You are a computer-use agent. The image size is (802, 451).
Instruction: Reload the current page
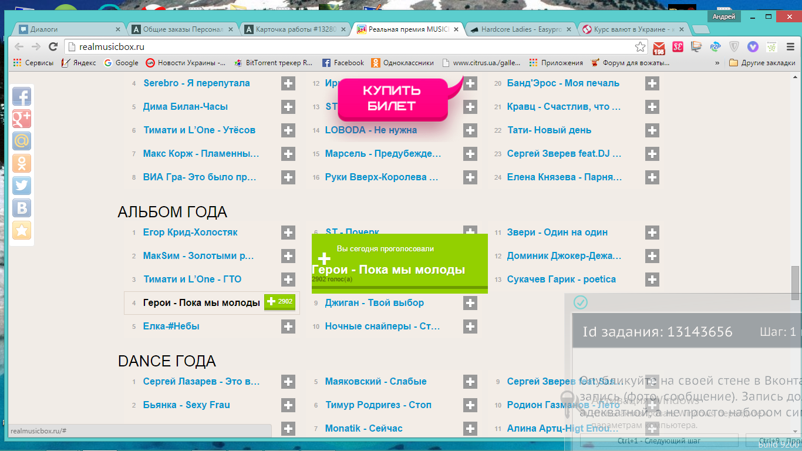(x=53, y=47)
